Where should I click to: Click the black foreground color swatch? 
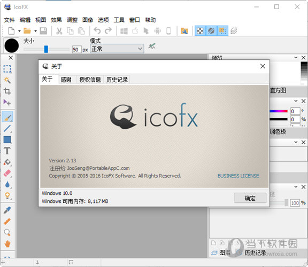(12, 45)
